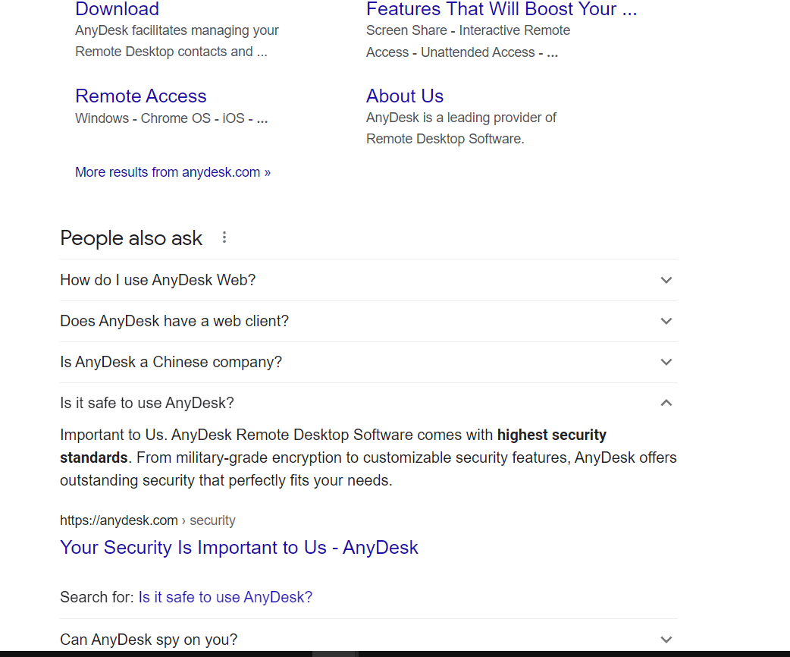Click 'AnyDesk is a leading provider of' snippet
The width and height of the screenshot is (790, 657).
(461, 118)
